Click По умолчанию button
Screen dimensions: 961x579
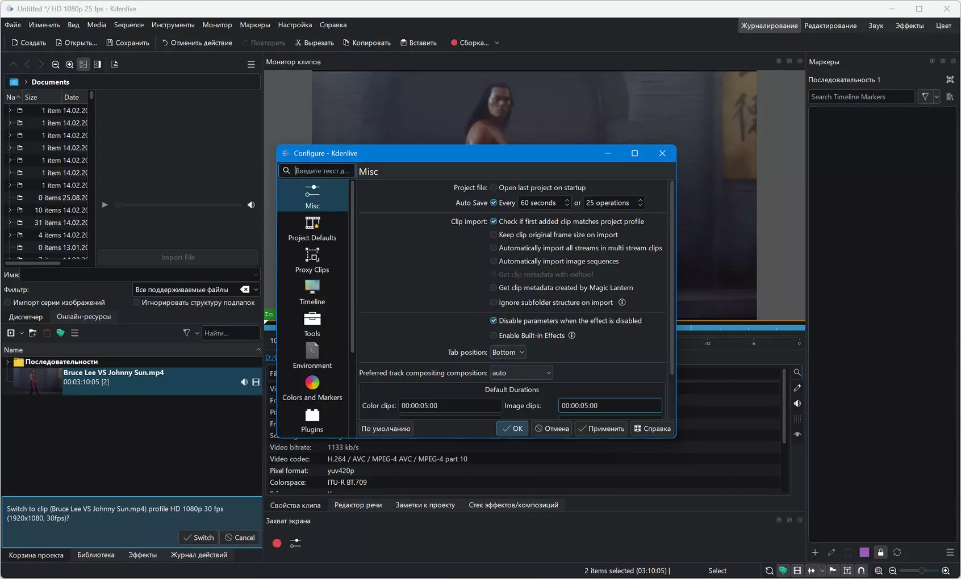point(386,429)
